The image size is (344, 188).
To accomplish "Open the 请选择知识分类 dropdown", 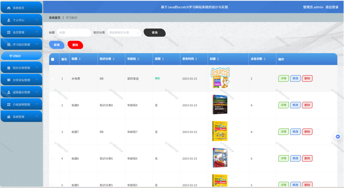I will (x=124, y=33).
